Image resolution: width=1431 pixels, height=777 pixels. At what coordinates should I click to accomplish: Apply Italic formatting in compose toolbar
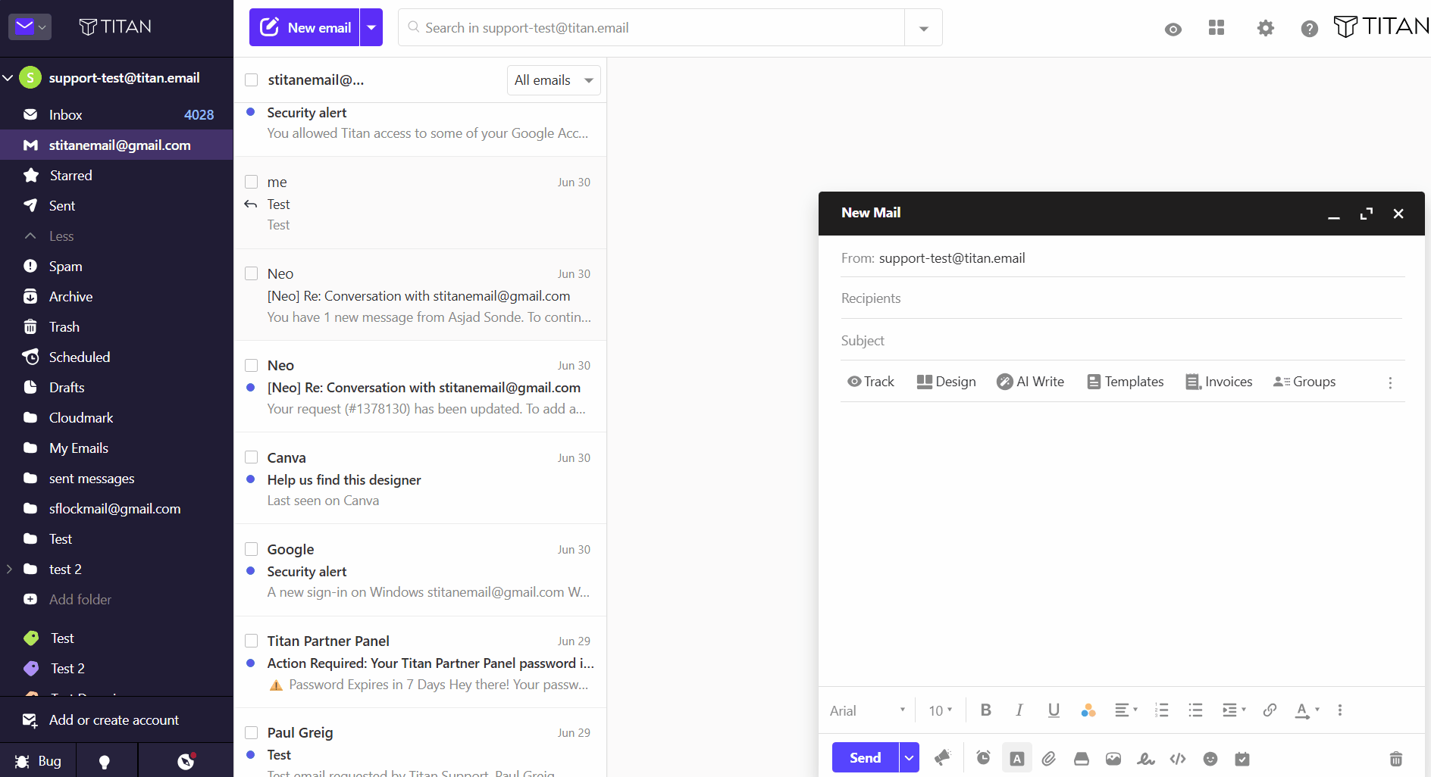(1019, 710)
